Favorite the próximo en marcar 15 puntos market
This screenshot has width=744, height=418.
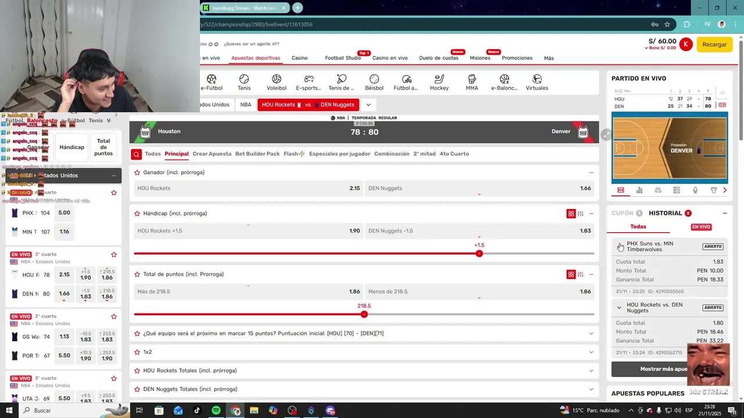pos(137,334)
